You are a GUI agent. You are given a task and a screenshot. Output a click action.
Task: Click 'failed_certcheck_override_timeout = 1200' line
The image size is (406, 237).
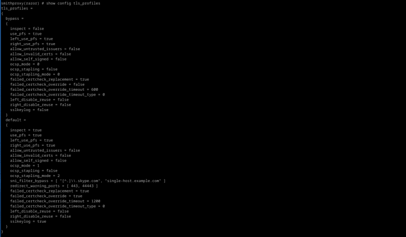pyautogui.click(x=55, y=201)
